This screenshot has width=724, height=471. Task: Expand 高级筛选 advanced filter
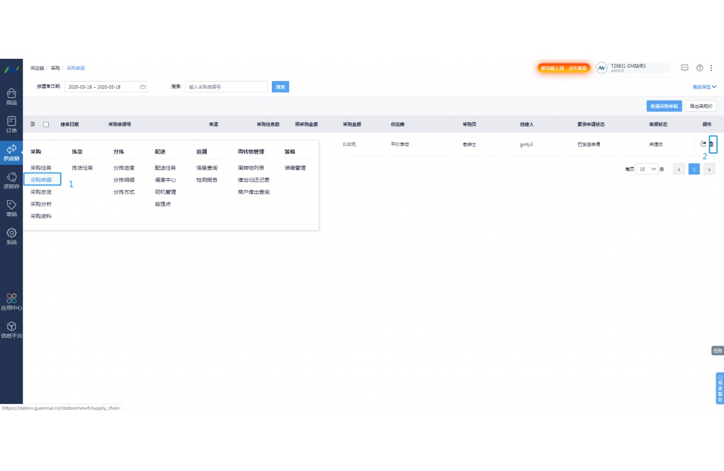704,87
